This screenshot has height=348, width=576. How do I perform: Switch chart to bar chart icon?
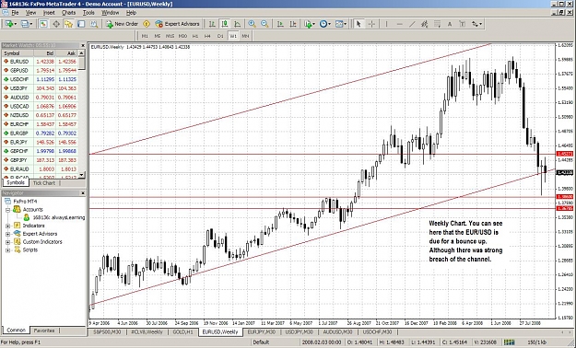click(x=212, y=24)
